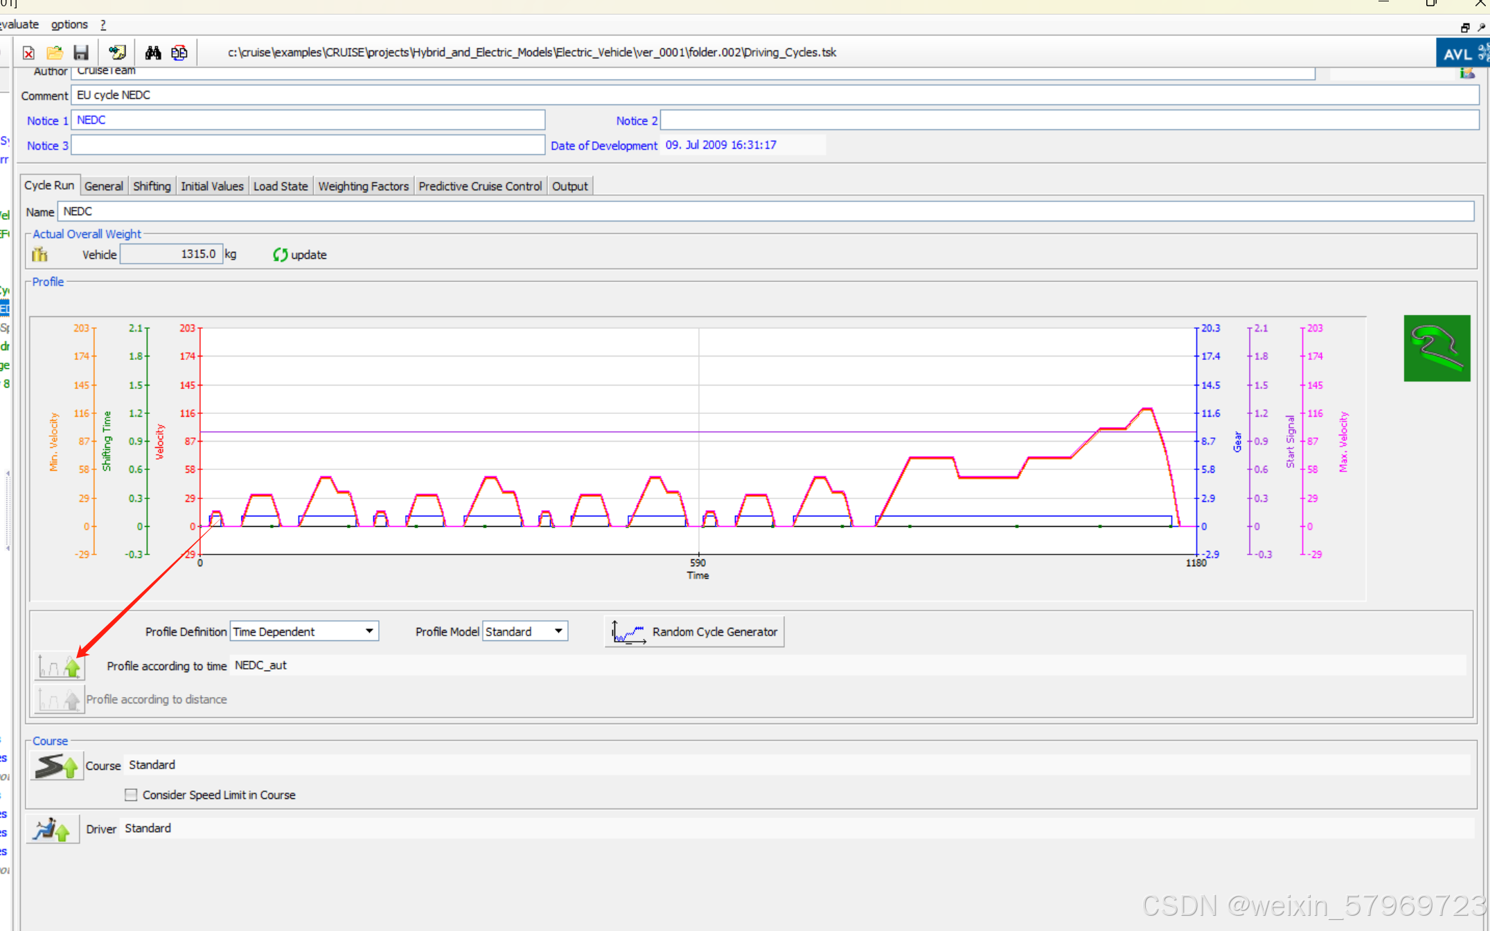Open the Predictive Cruise Control tab
This screenshot has height=931, width=1490.
click(479, 186)
